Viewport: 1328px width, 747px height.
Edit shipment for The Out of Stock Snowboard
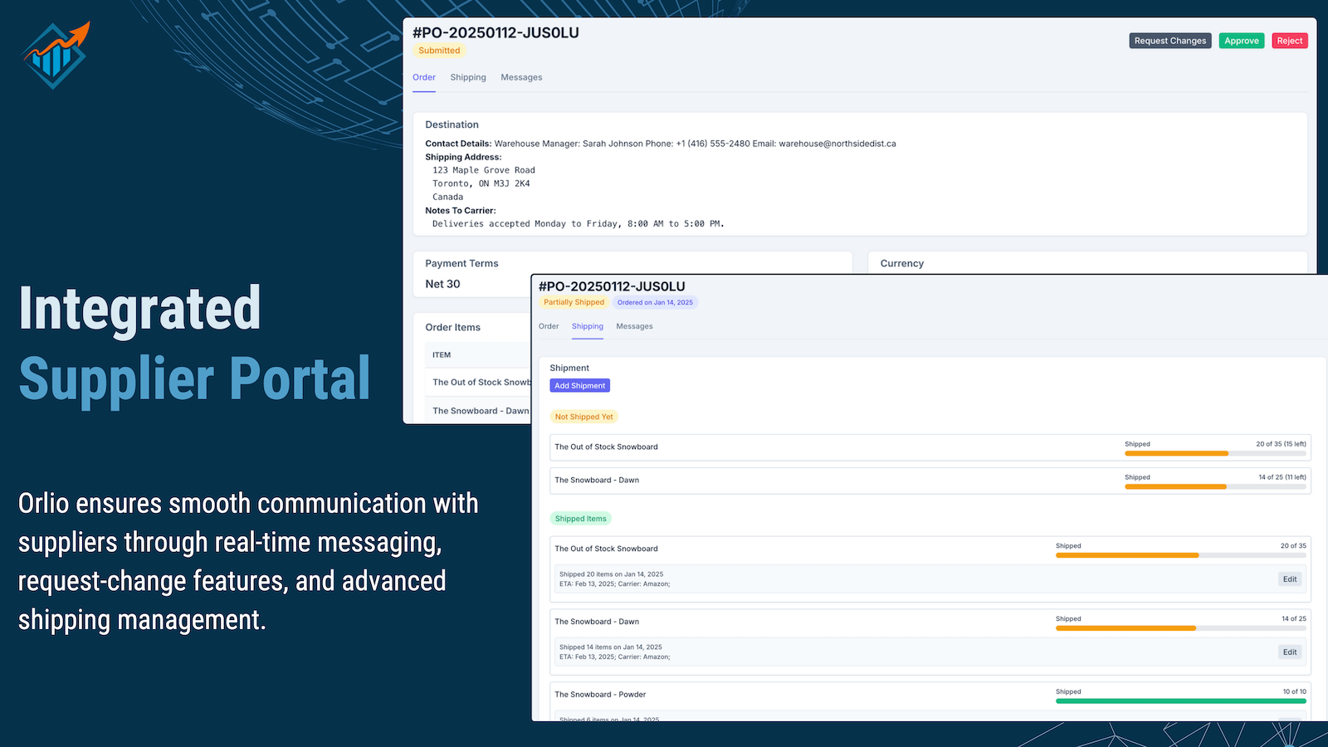(x=1290, y=579)
